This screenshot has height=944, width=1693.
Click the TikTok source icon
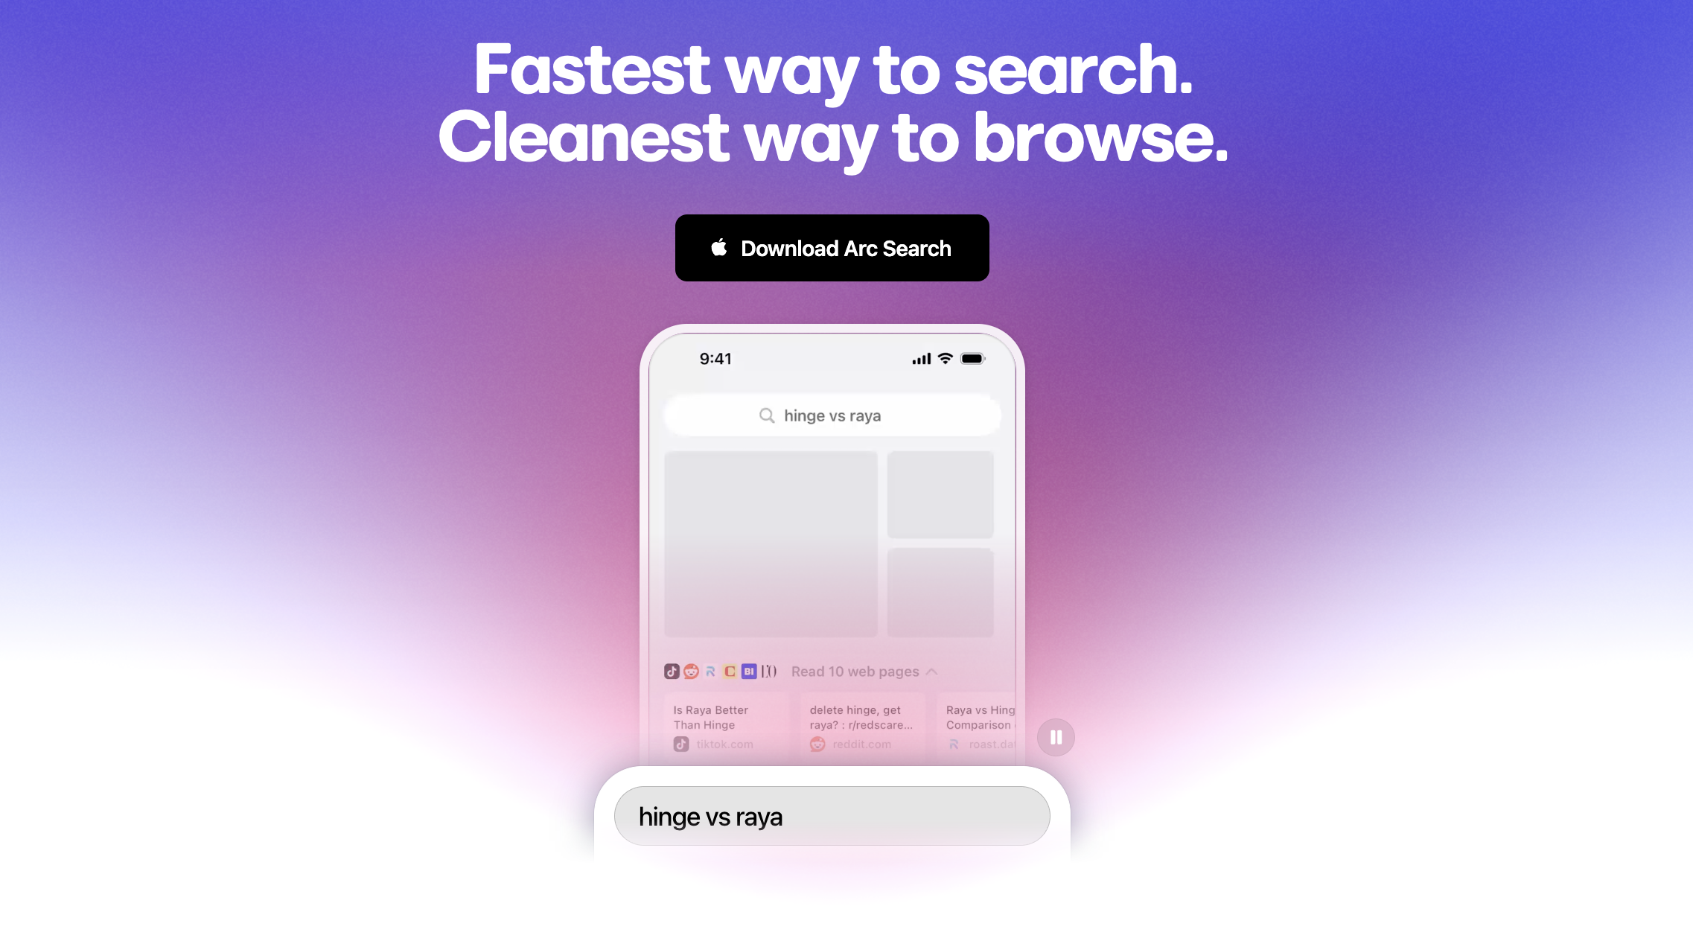click(671, 671)
